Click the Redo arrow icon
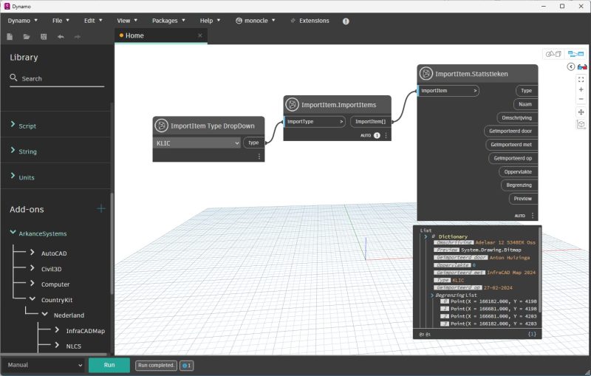Image resolution: width=591 pixels, height=376 pixels. [78, 36]
